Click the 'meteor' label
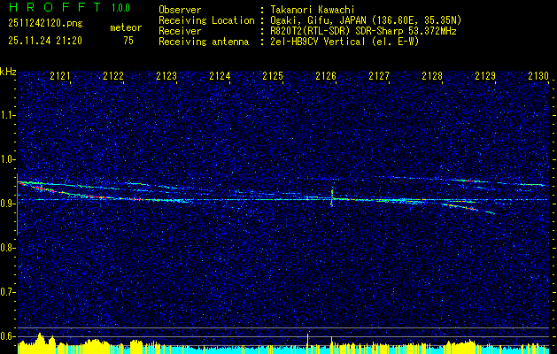Image resolution: width=557 pixels, height=354 pixels. [126, 27]
